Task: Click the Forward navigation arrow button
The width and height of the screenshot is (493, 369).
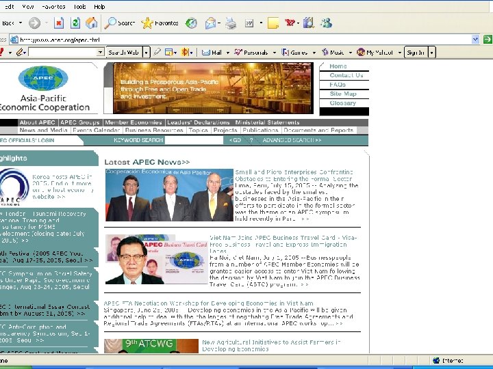Action: point(35,23)
